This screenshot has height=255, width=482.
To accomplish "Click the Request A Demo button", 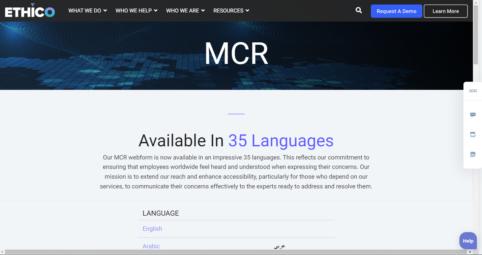I will click(x=396, y=11).
